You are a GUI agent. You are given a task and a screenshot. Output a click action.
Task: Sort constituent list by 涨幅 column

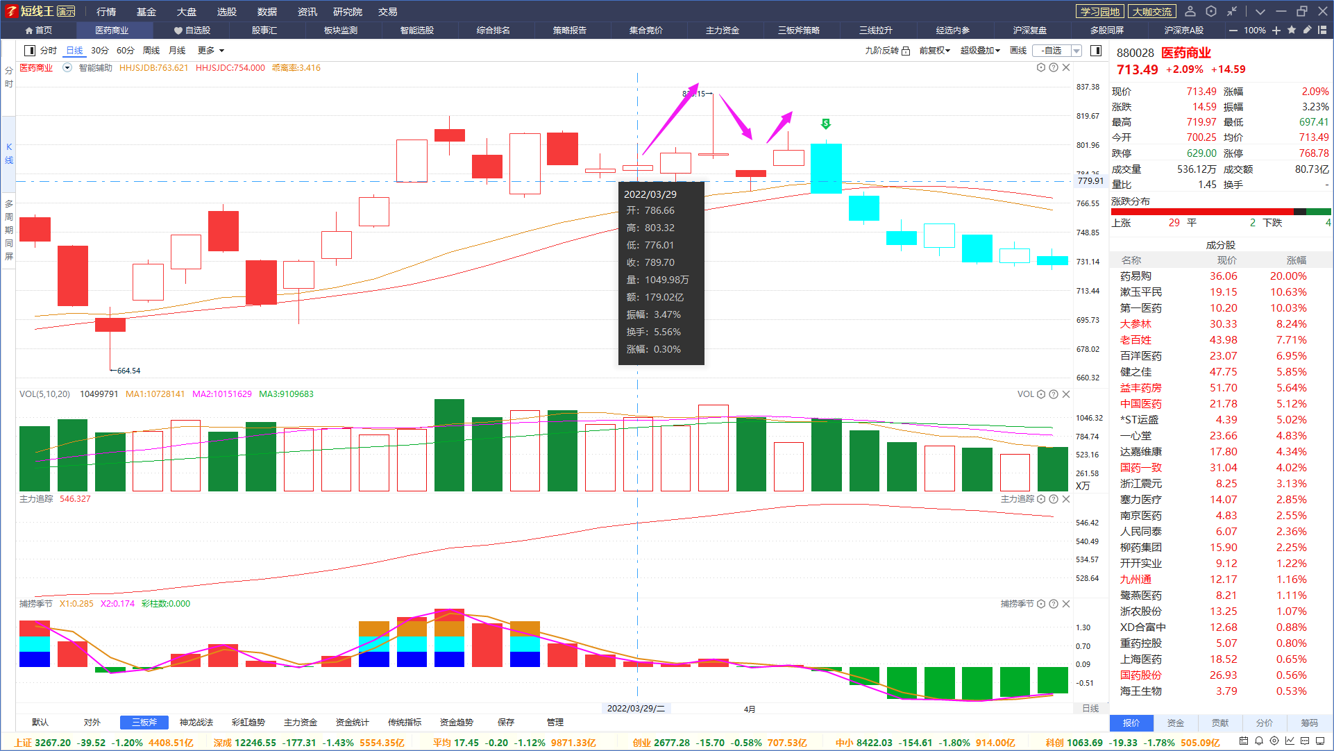(1297, 260)
